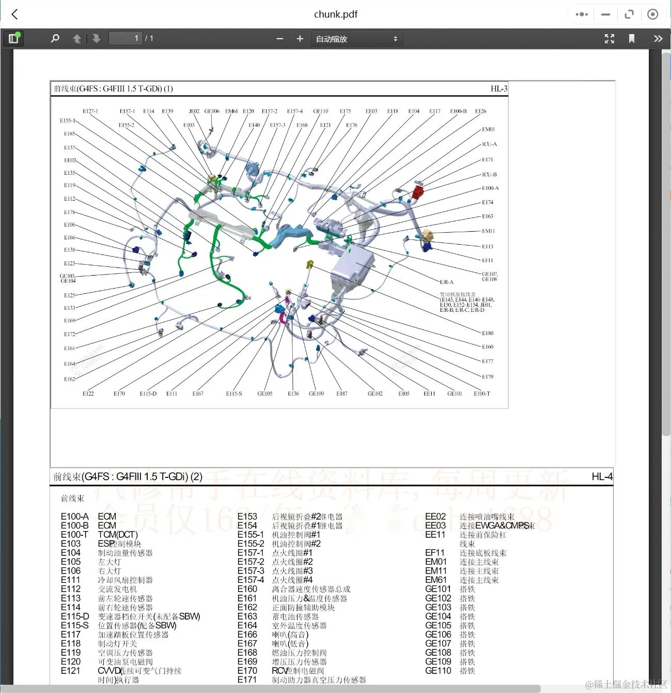Image resolution: width=671 pixels, height=693 pixels.
Task: Open the find-in-document search icon
Action: (55, 38)
